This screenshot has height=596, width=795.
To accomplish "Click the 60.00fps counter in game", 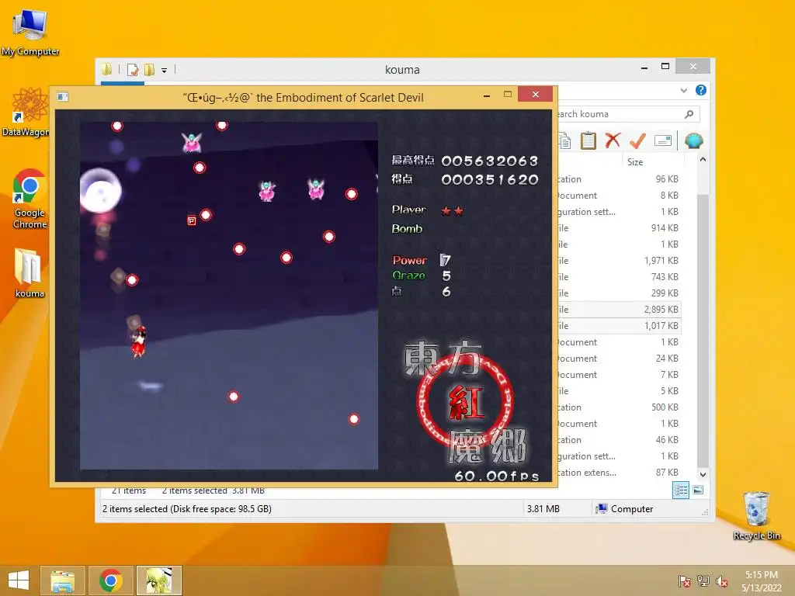I will [496, 476].
